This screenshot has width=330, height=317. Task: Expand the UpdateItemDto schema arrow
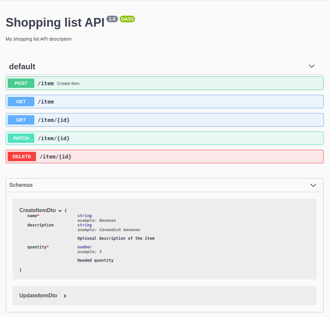[65, 296]
